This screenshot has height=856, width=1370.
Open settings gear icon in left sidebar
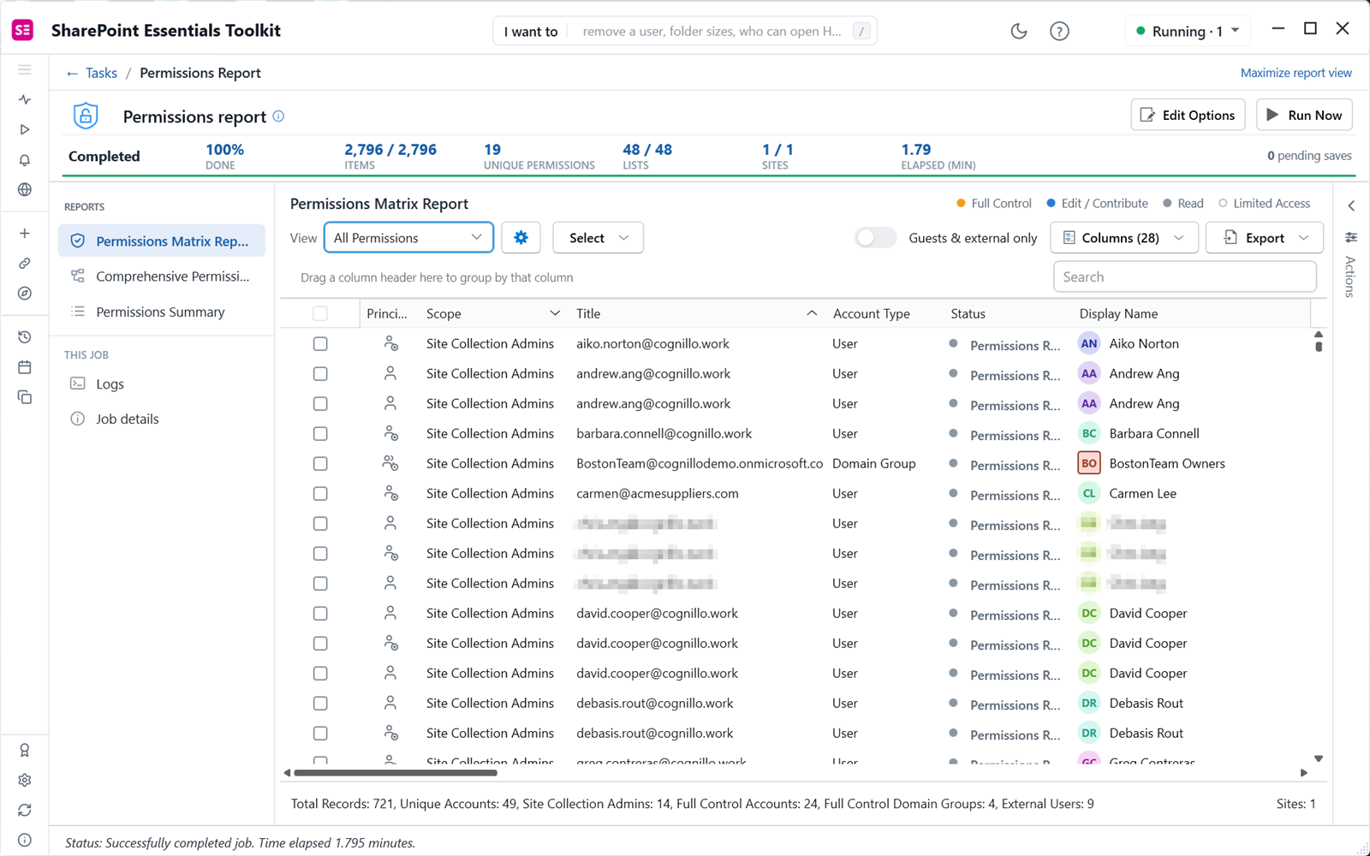[x=25, y=780]
